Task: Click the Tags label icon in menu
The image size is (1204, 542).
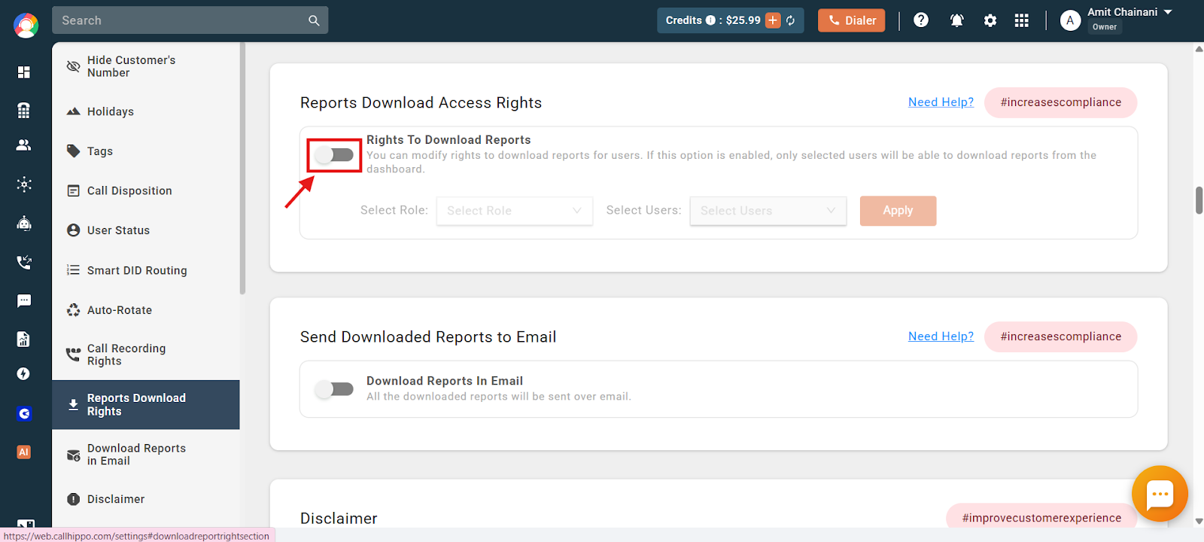Action: pos(73,151)
